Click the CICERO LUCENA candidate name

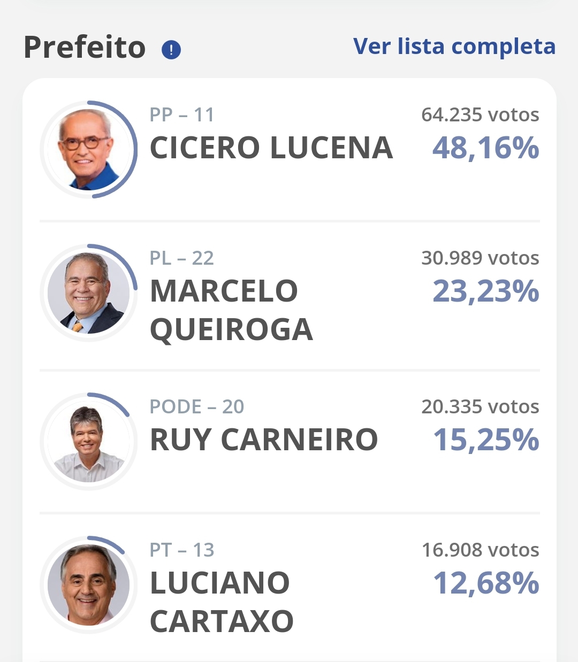tap(271, 148)
